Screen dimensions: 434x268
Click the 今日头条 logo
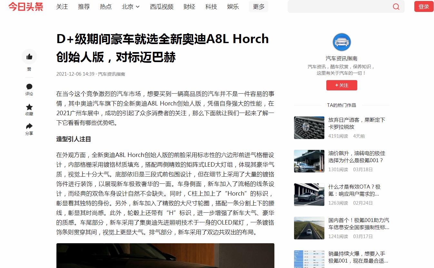pyautogui.click(x=26, y=6)
